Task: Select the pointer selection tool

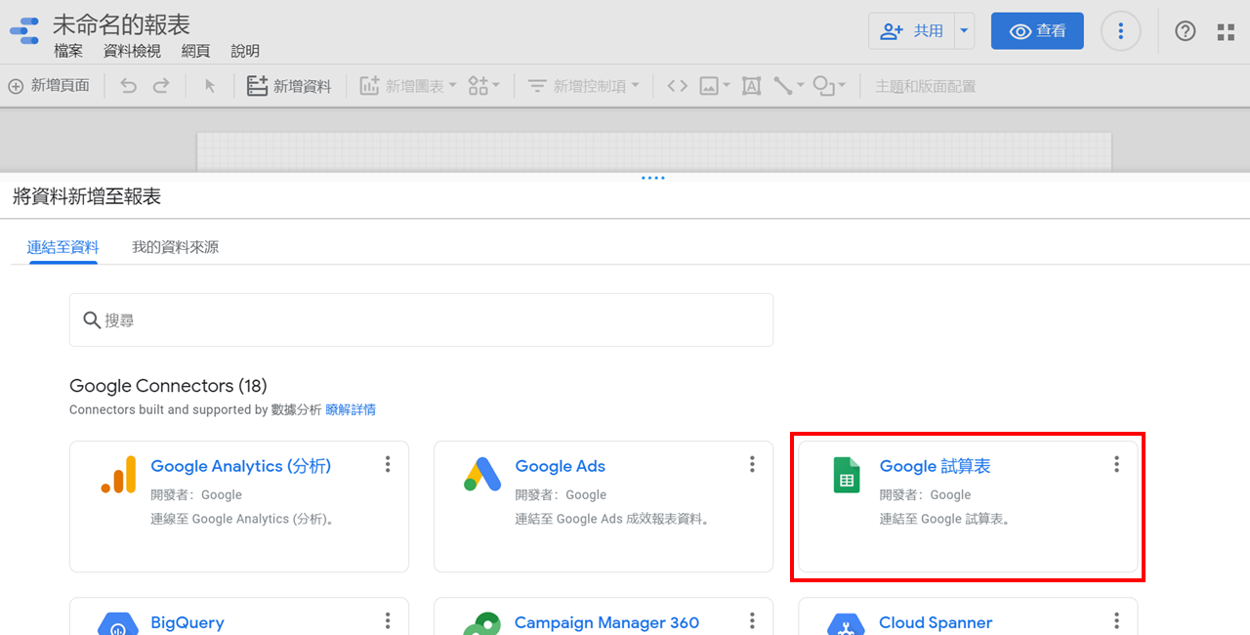Action: [209, 86]
